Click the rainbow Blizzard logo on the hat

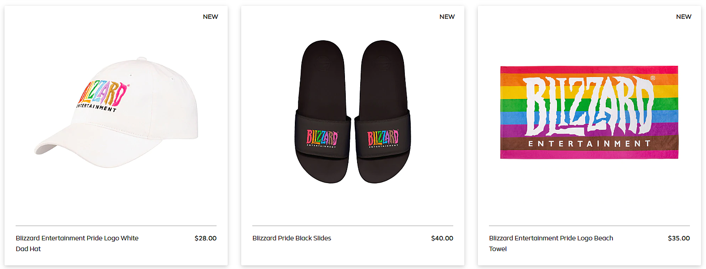pyautogui.click(x=103, y=94)
